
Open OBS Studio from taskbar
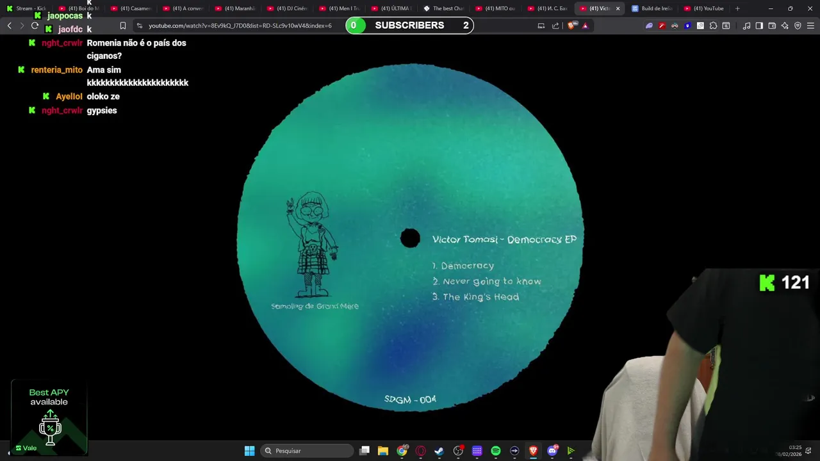pos(458,451)
